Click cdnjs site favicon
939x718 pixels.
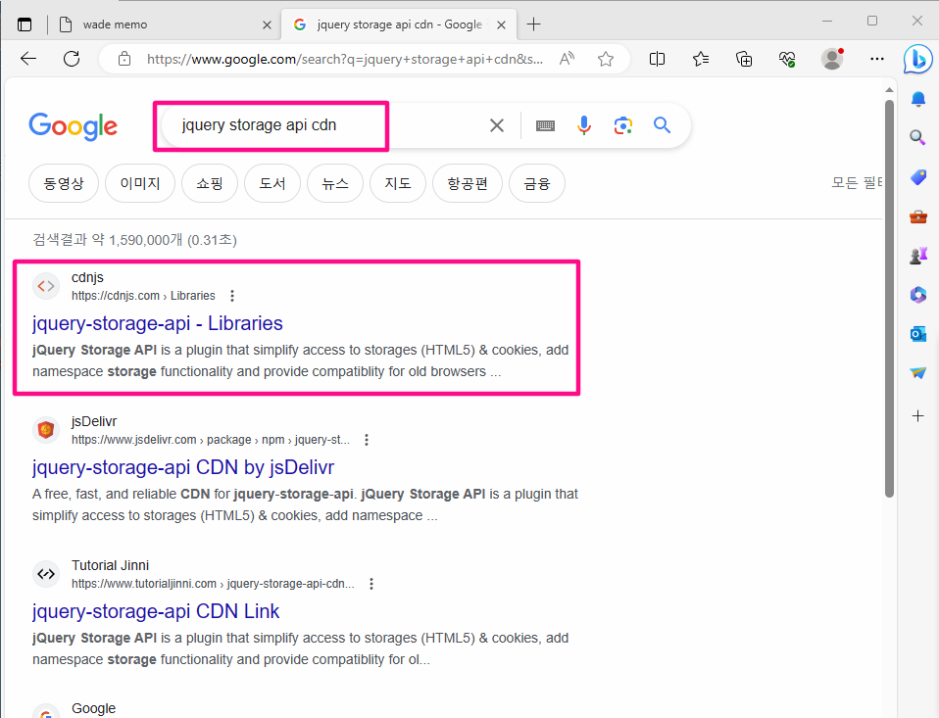pyautogui.click(x=46, y=286)
